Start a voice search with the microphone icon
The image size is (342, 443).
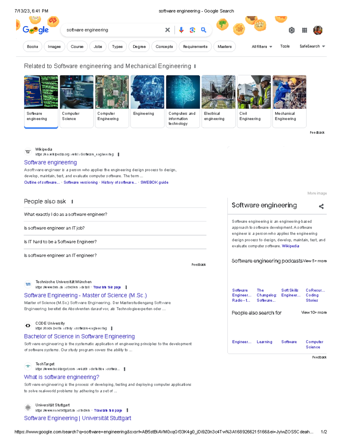click(x=181, y=30)
